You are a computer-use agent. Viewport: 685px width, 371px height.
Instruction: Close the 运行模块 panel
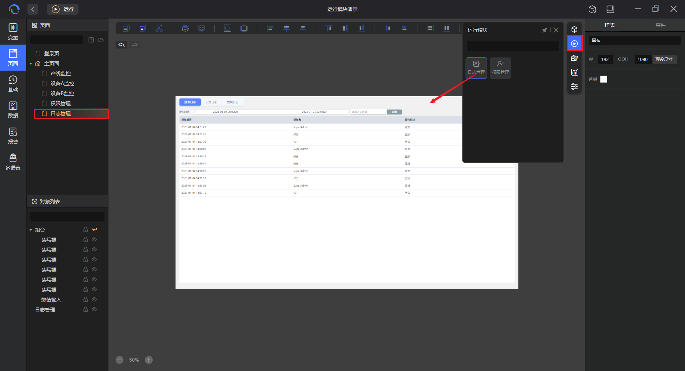556,30
